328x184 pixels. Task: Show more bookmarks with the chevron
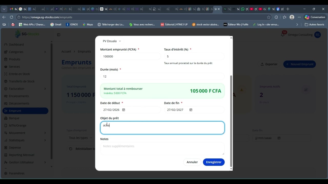coord(297,25)
